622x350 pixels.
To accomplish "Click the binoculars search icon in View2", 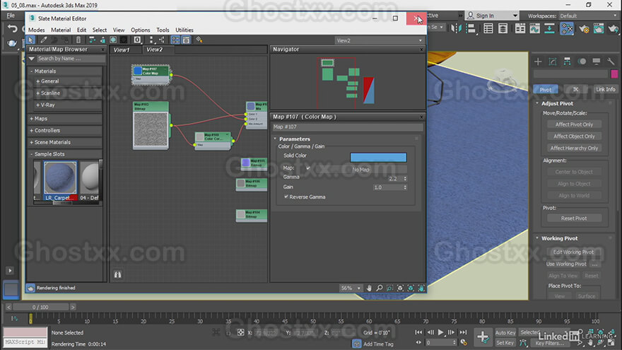I will tap(118, 274).
